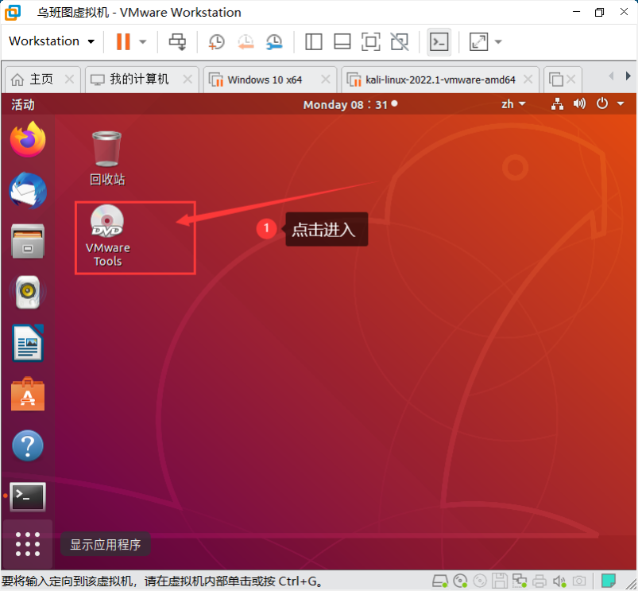
Task: Close the kali-linux tab
Action: [x=528, y=79]
